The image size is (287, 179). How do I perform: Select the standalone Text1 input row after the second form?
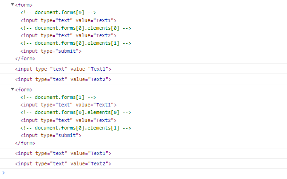click(x=63, y=154)
